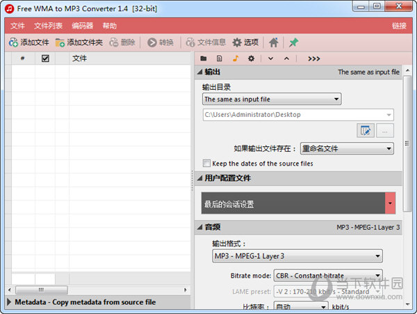Open the MP3 - MPEG-1 Layer 3 output format dropdown
The height and width of the screenshot is (314, 417).
297,256
